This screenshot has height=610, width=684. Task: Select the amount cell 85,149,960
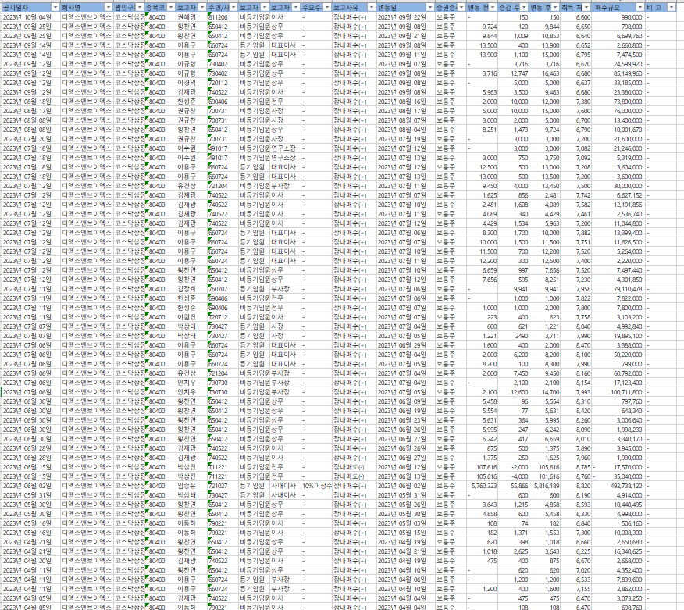[618, 73]
